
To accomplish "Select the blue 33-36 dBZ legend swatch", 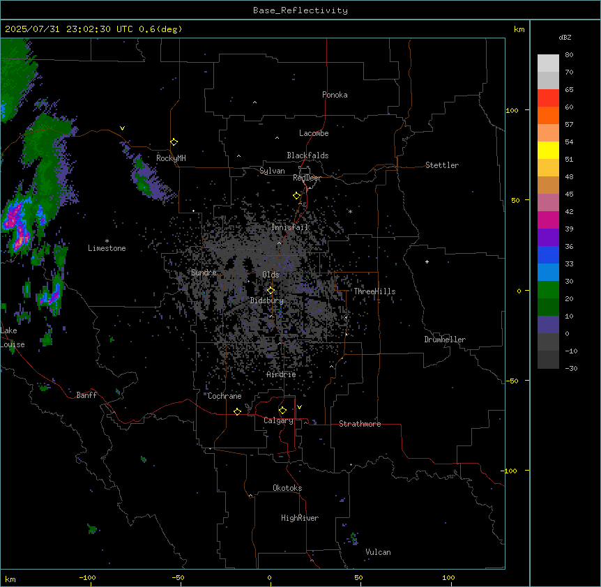I will click(548, 254).
